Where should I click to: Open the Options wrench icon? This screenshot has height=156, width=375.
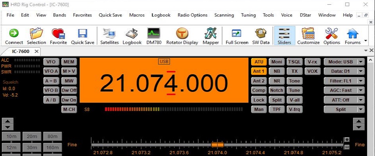coord(332,36)
